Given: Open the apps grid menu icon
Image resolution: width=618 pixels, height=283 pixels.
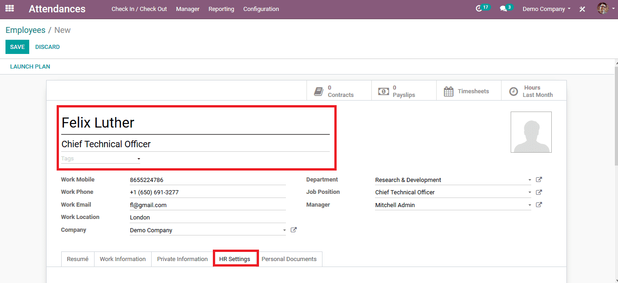Looking at the screenshot, I should (10, 8).
